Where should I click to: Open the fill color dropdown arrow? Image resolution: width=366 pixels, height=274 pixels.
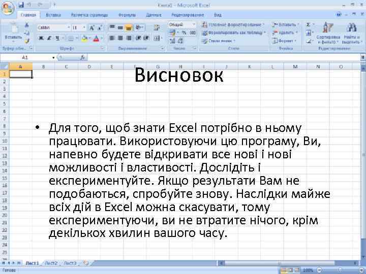coord(89,38)
